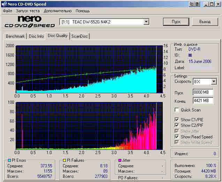This screenshot has width=222, height=182.
Task: Click the disc ID icon
Action: (x=190, y=55)
